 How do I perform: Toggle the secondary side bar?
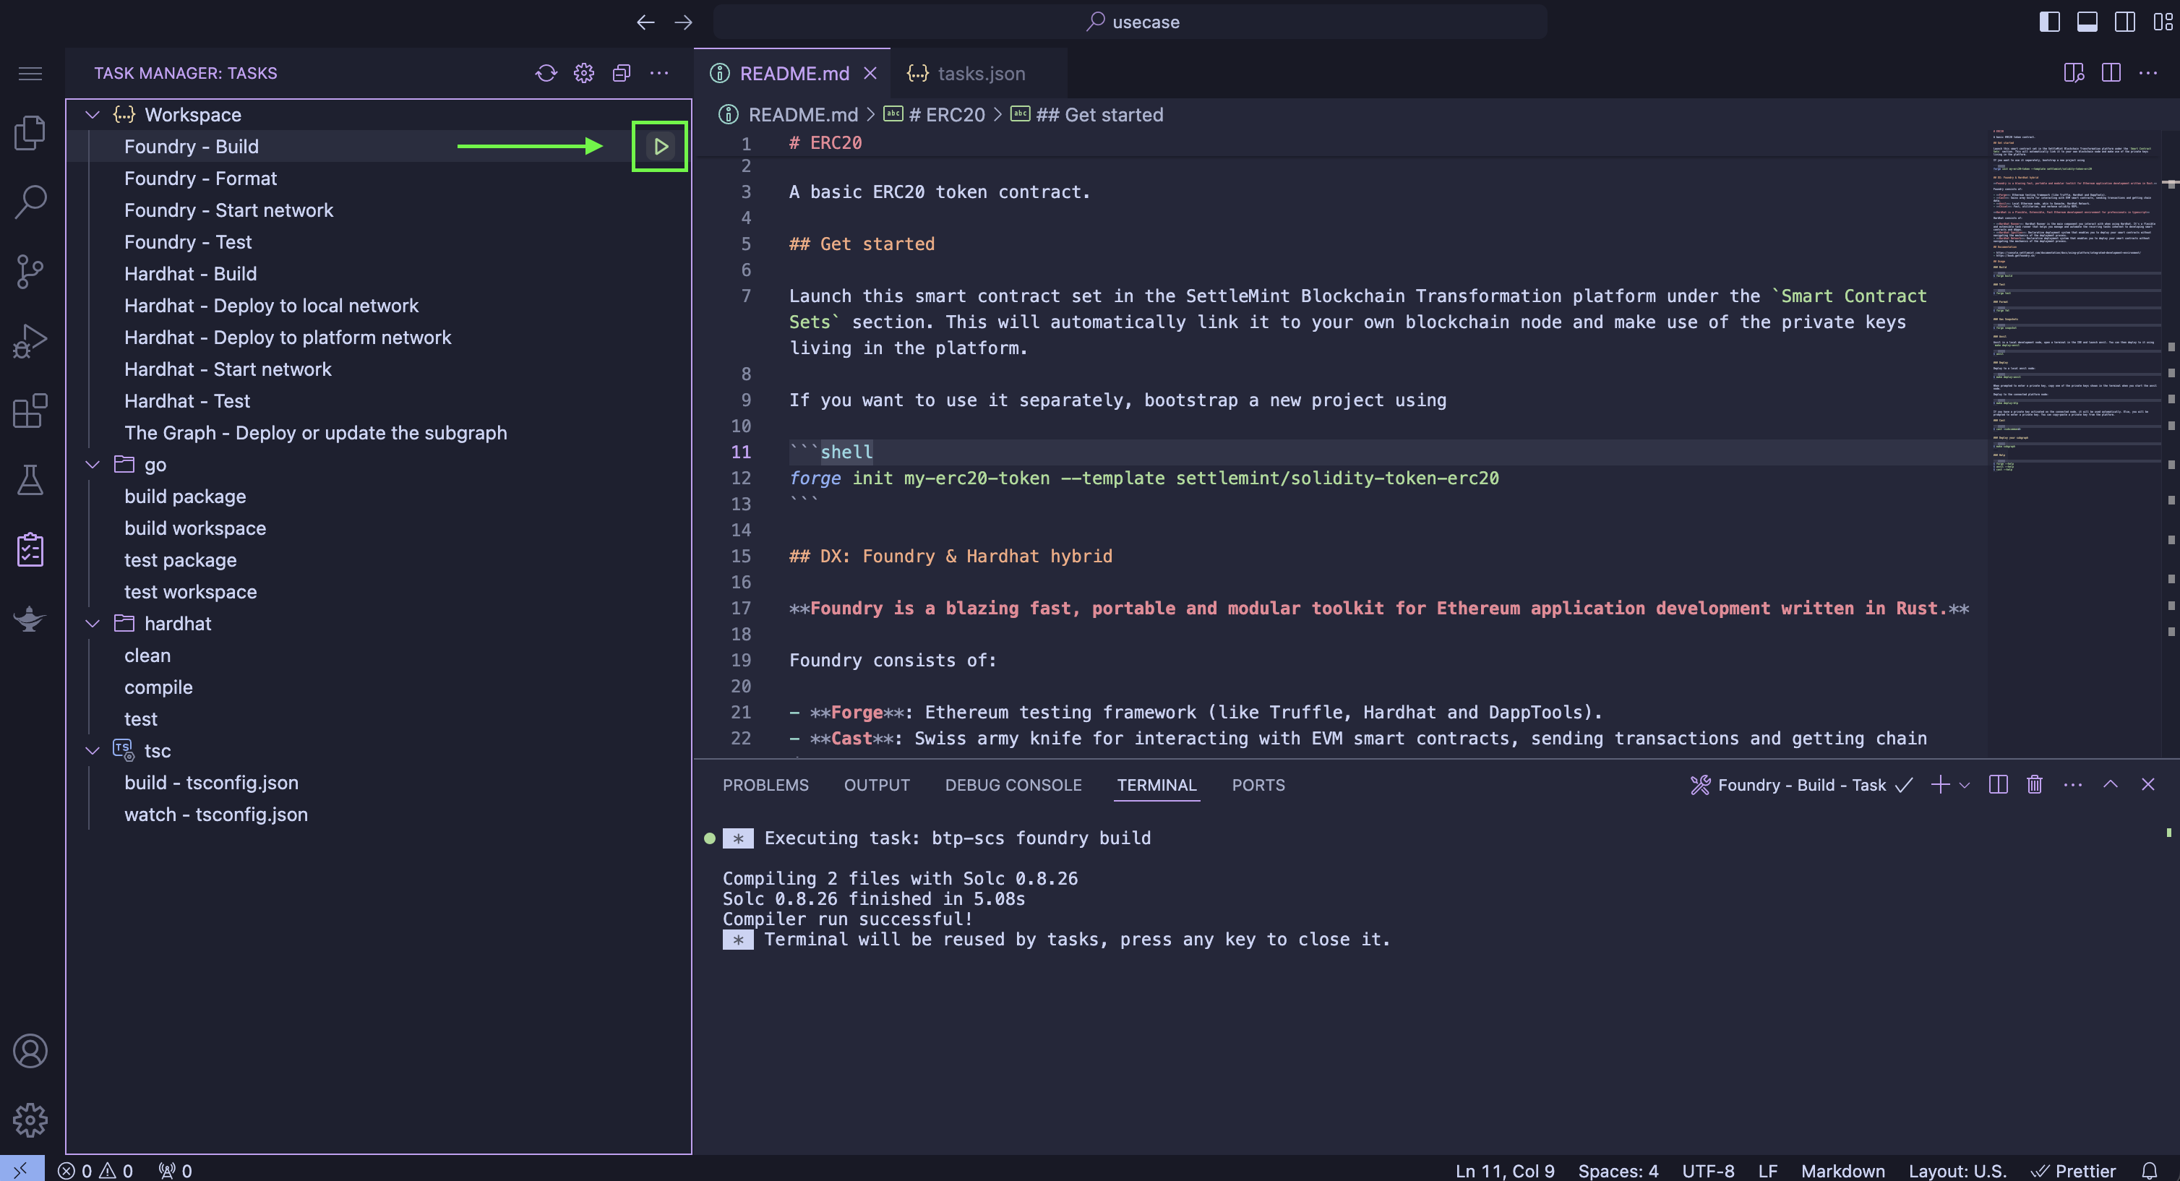pos(2125,22)
